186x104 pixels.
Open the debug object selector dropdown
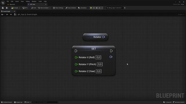pos(114,8)
